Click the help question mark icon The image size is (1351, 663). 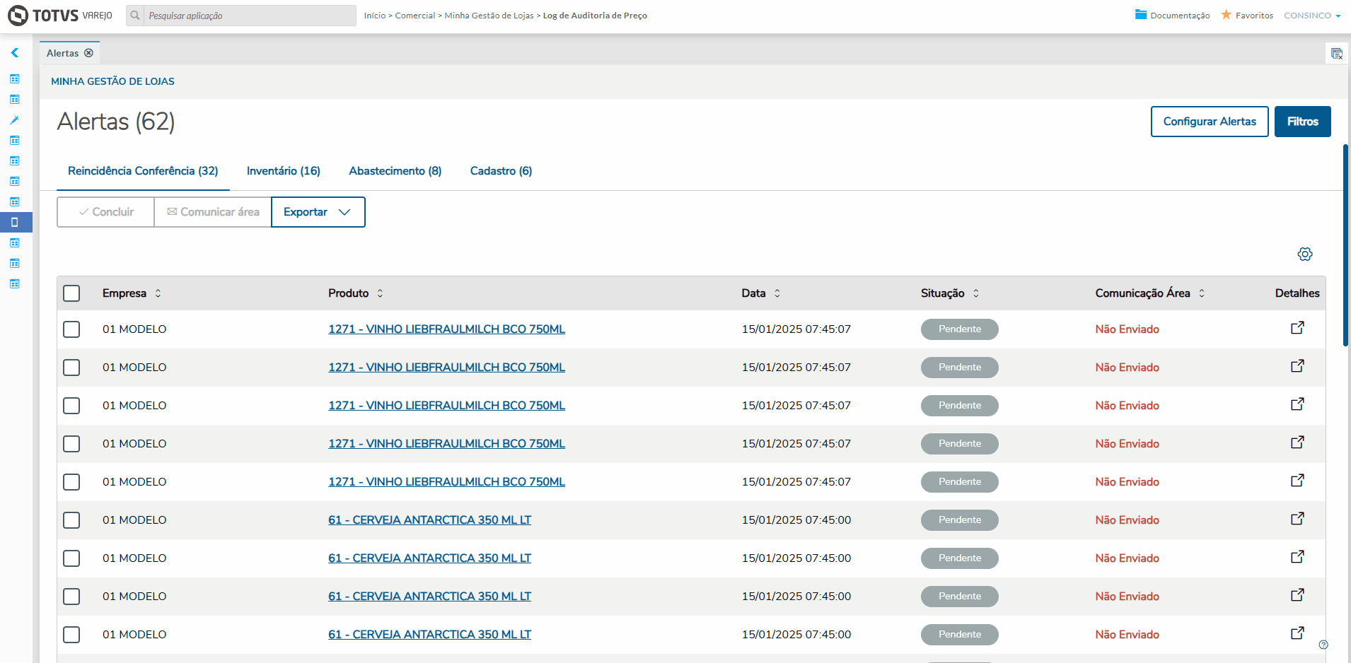point(1323,645)
